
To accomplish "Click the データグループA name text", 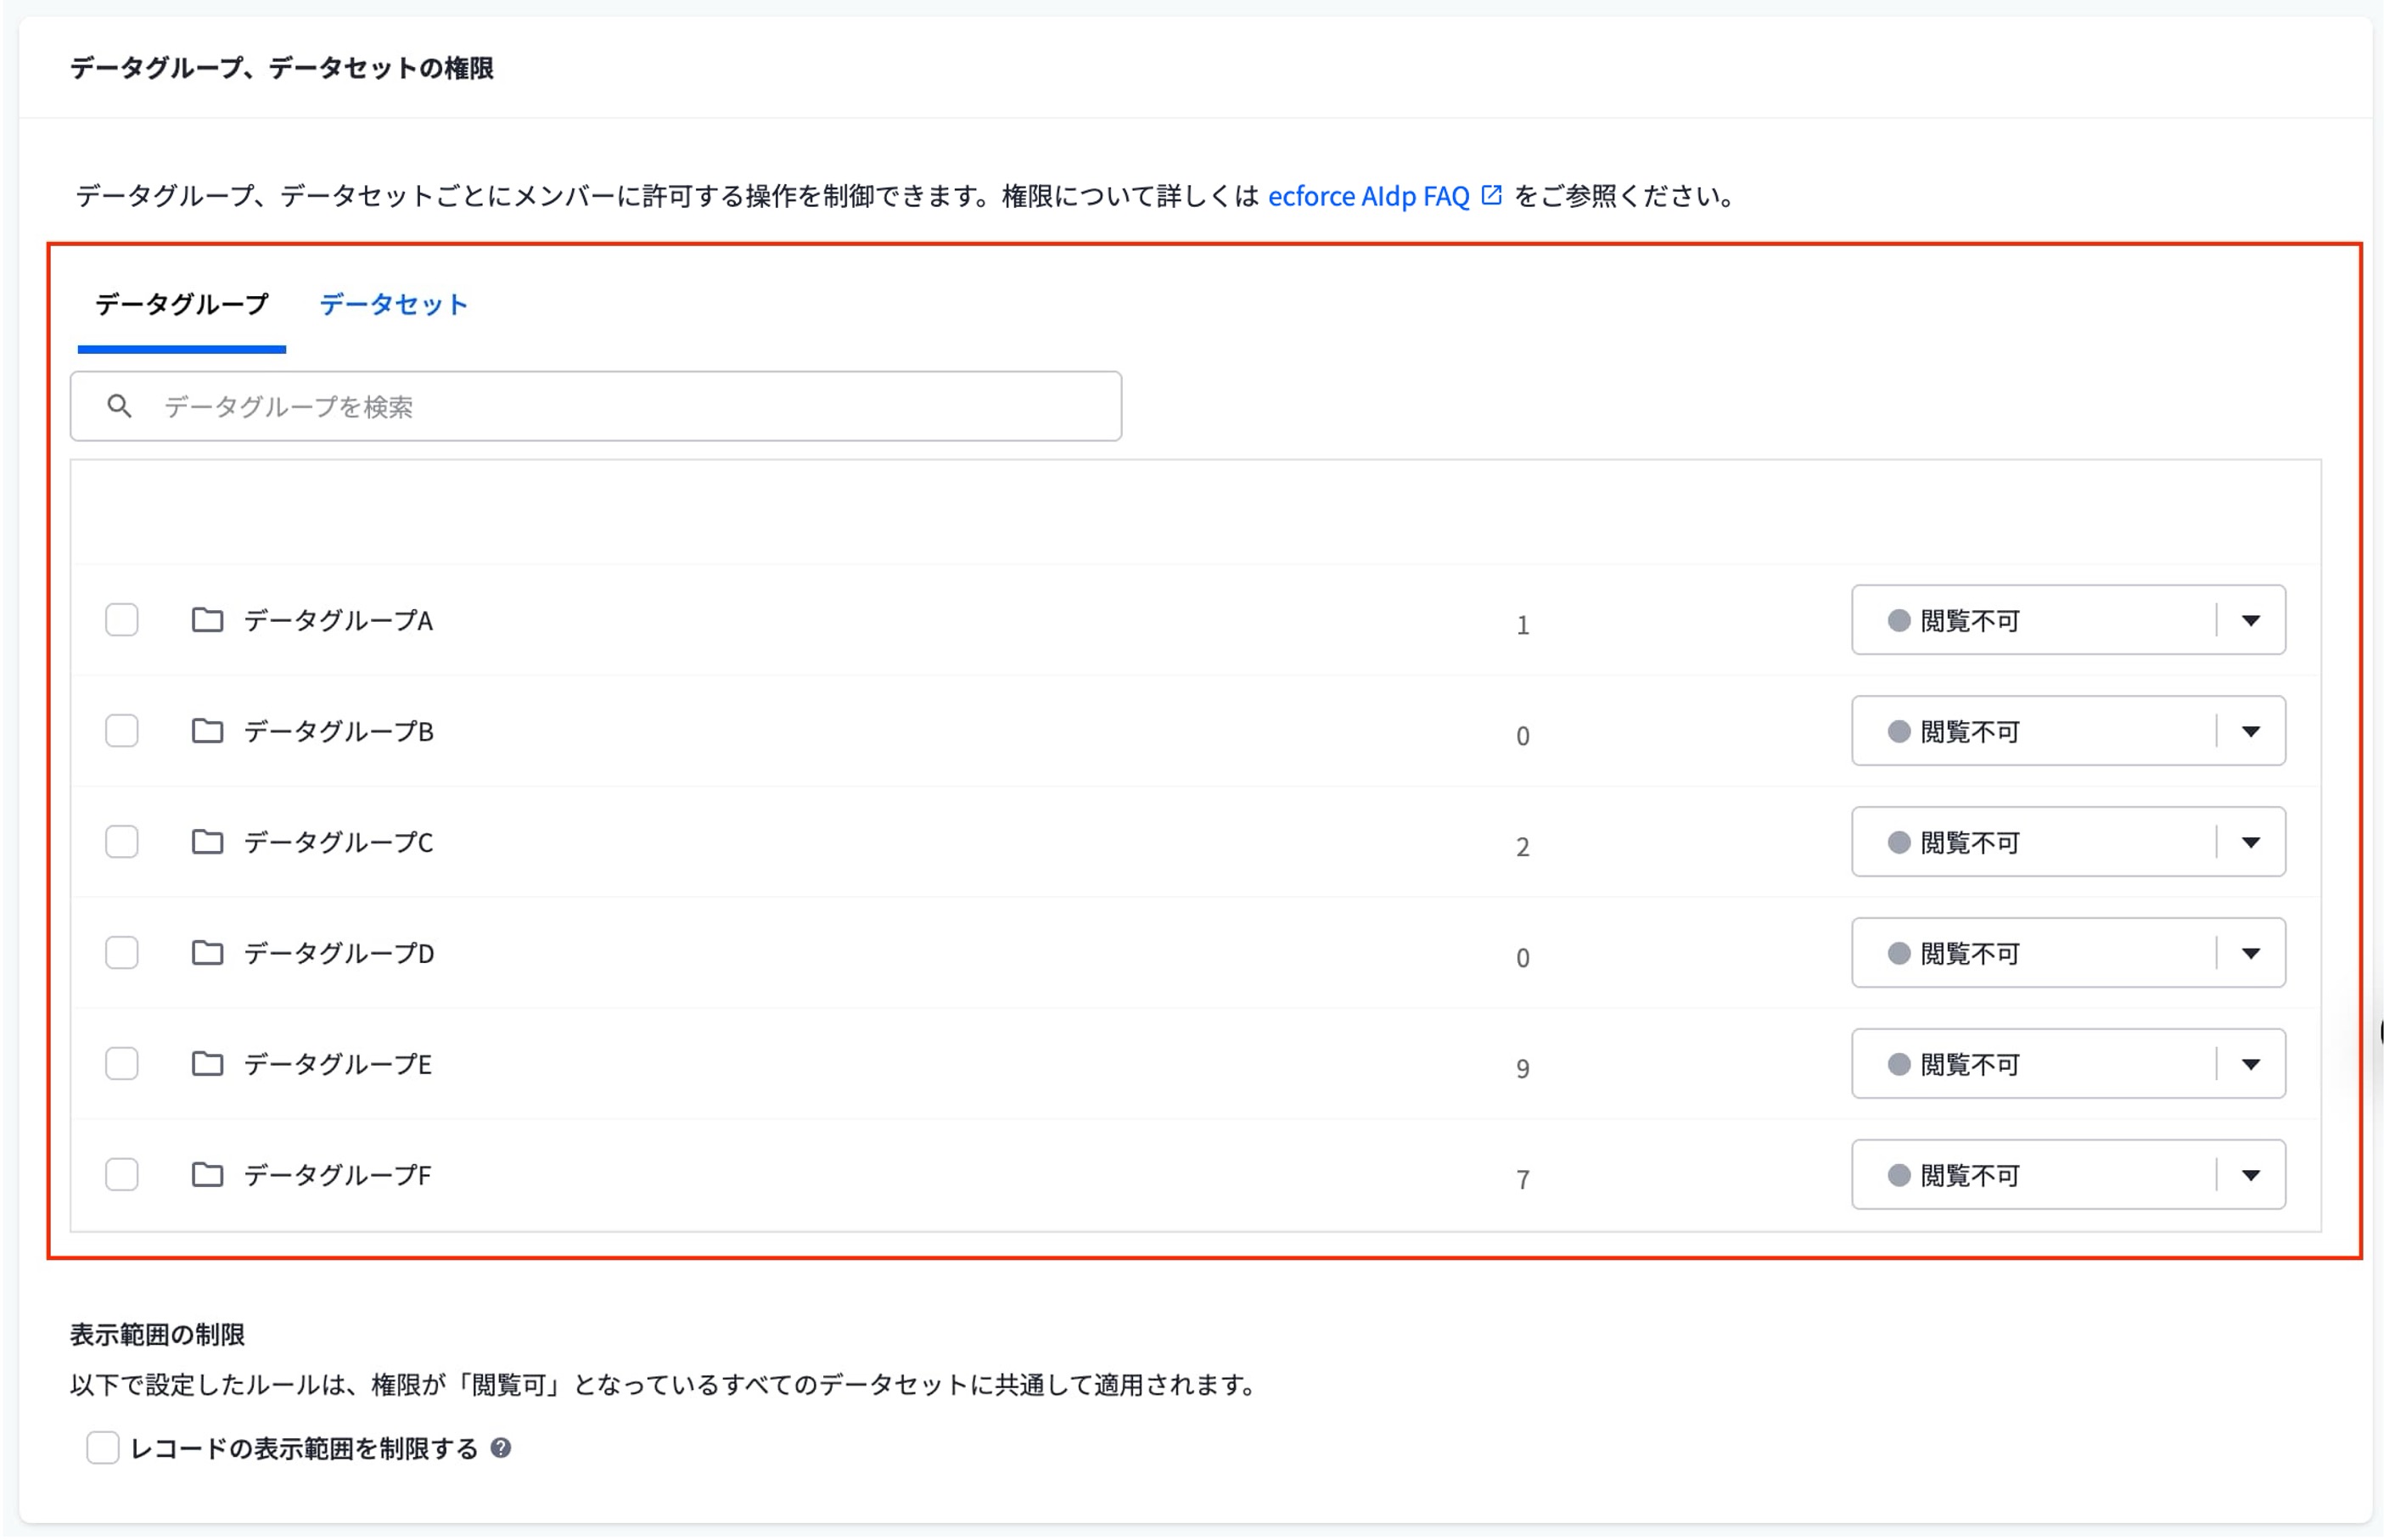I will [x=338, y=621].
